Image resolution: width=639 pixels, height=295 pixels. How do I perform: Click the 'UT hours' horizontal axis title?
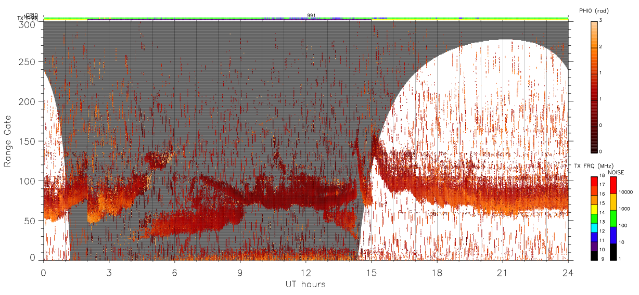(305, 284)
